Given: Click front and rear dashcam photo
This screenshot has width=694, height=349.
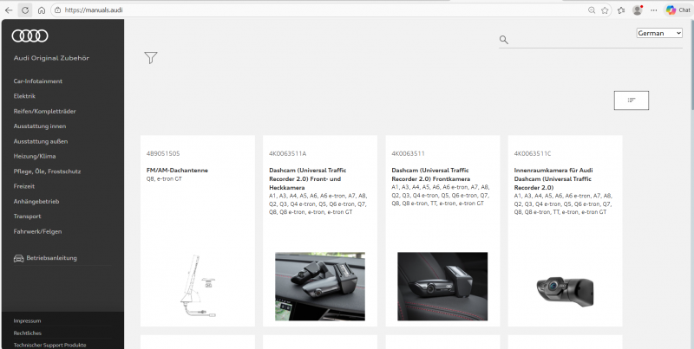Looking at the screenshot, I should point(320,287).
